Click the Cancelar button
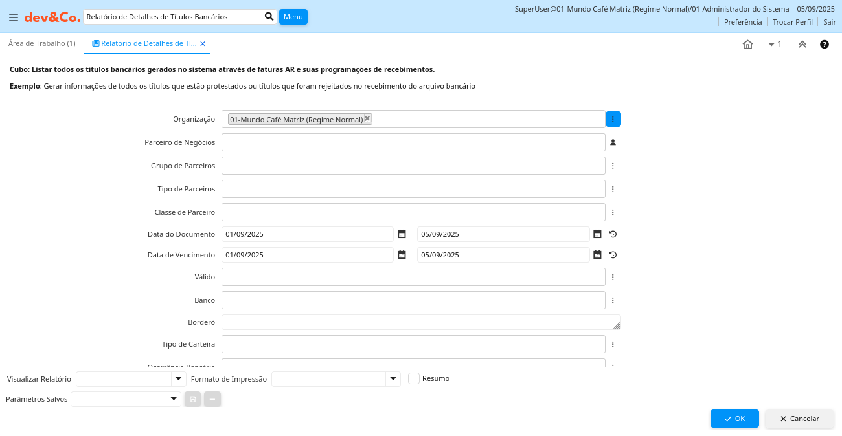The width and height of the screenshot is (842, 436). tap(799, 419)
